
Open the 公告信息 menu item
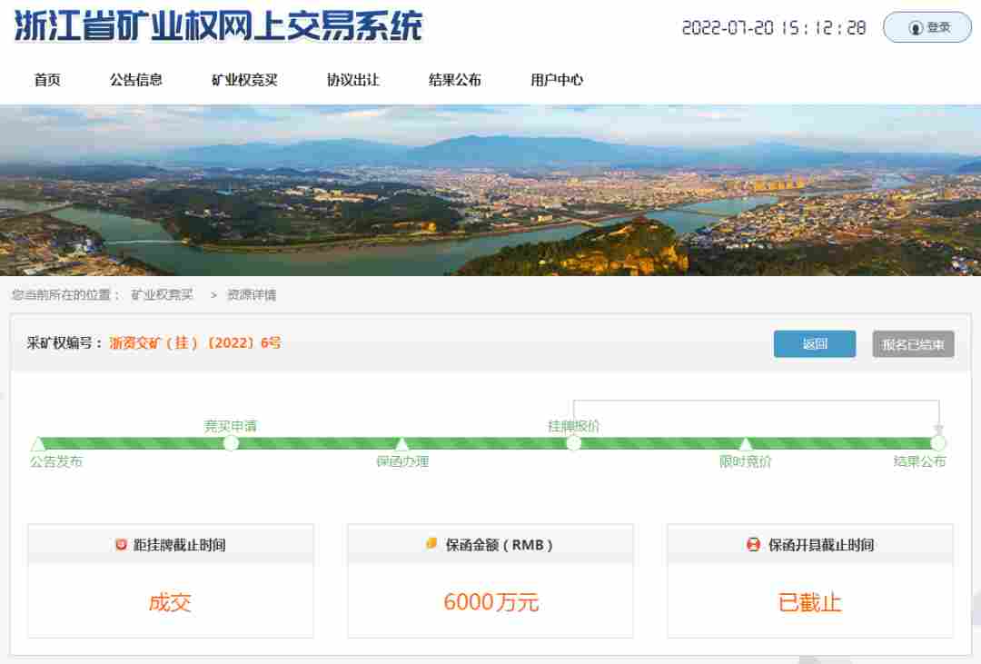(135, 80)
